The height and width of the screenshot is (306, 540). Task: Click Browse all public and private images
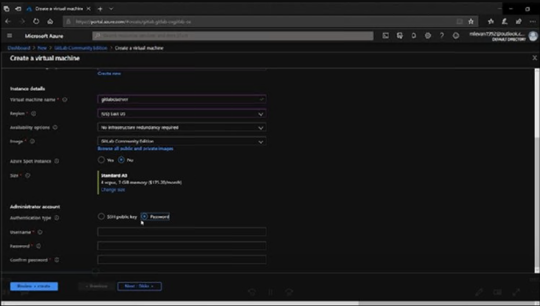click(136, 148)
